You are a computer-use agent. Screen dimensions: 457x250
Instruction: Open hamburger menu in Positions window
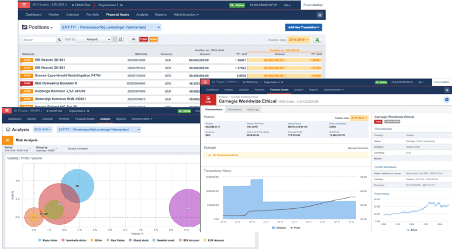[24, 5]
